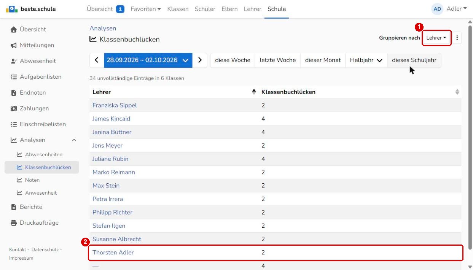Screen dimensions: 473x270
Task: Click the Mitteilungen megaphone icon
Action: [14, 45]
